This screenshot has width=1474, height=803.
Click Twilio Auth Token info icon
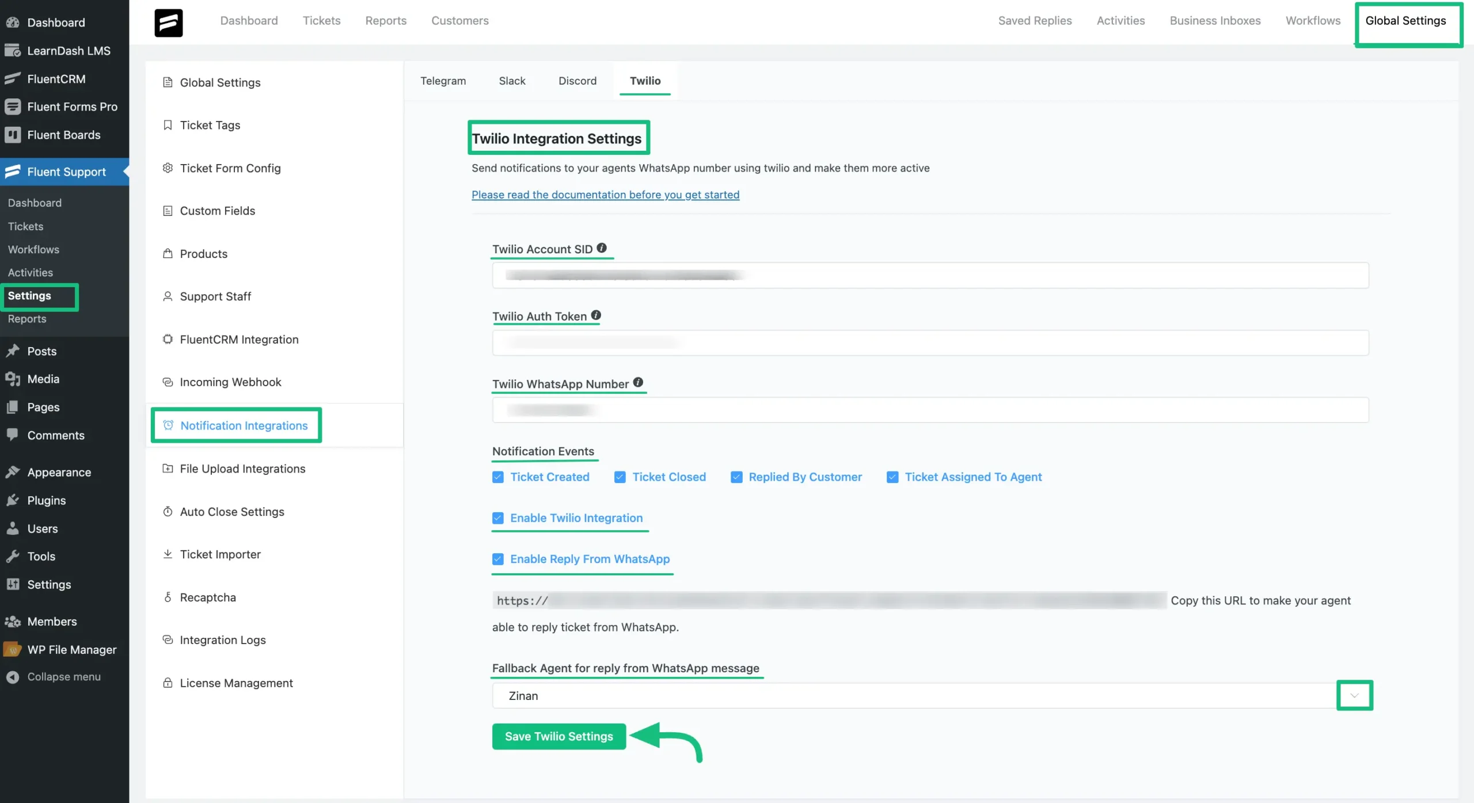[596, 315]
